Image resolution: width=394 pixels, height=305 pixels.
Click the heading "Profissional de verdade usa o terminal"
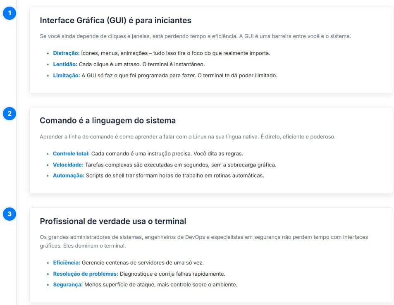pyautogui.click(x=113, y=221)
